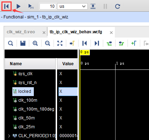Save the waveform configuration
Screen dimensions: 149x140
[23, 43]
